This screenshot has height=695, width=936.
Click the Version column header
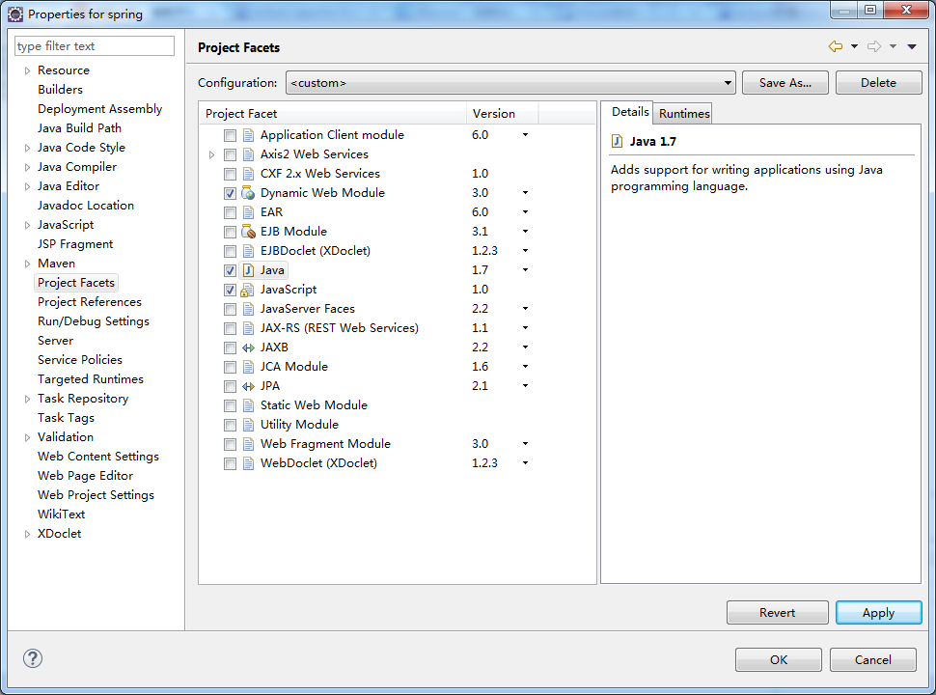tap(502, 114)
